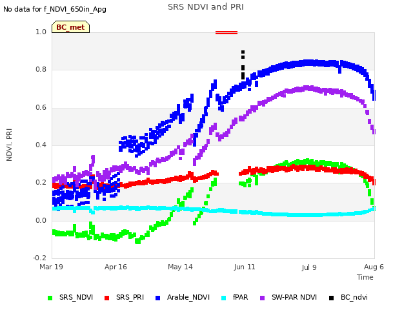Viewport: 413px width, 310px height.
Task: Click the -0.2 y-axis tick label
Action: pyautogui.click(x=40, y=258)
